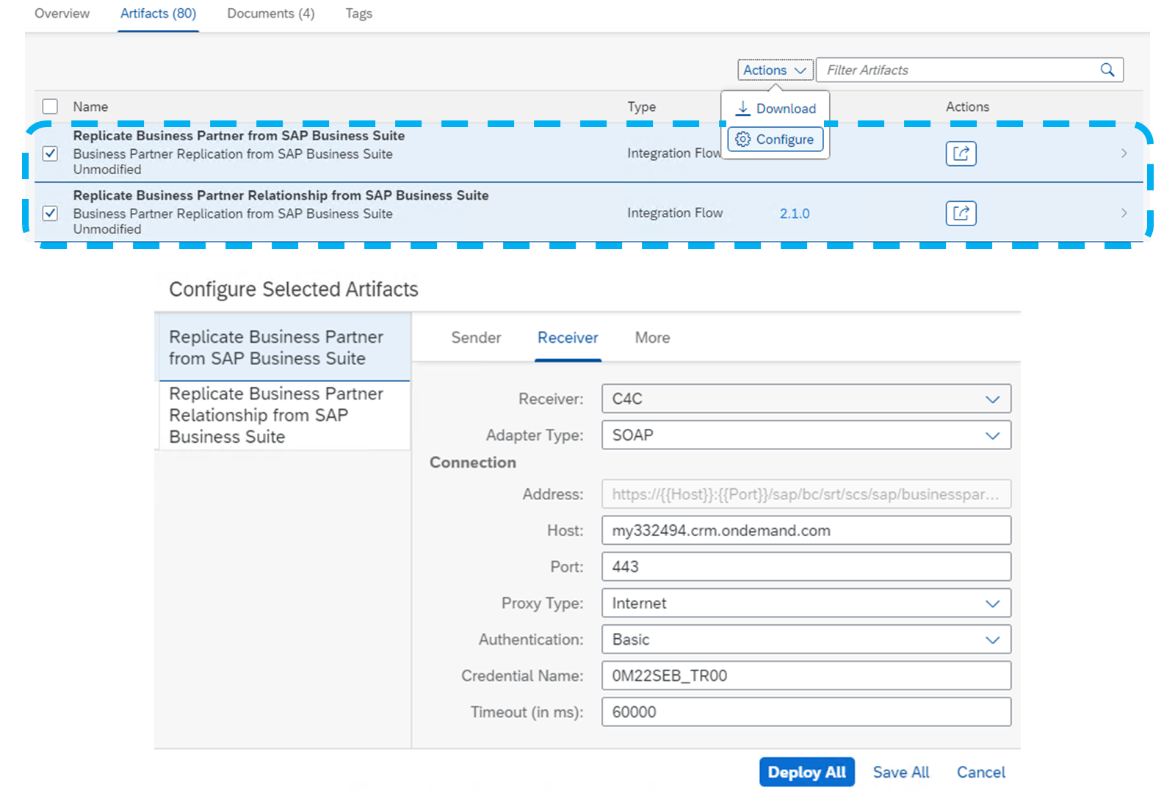Click the Credential Name field
Image resolution: width=1175 pixels, height=796 pixels.
point(806,675)
